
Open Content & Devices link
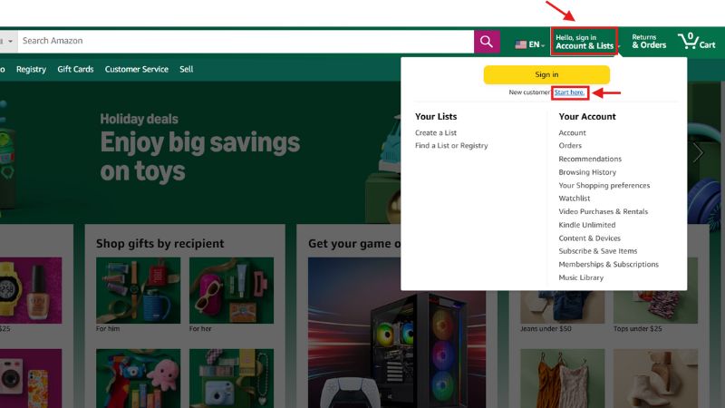[x=590, y=238]
